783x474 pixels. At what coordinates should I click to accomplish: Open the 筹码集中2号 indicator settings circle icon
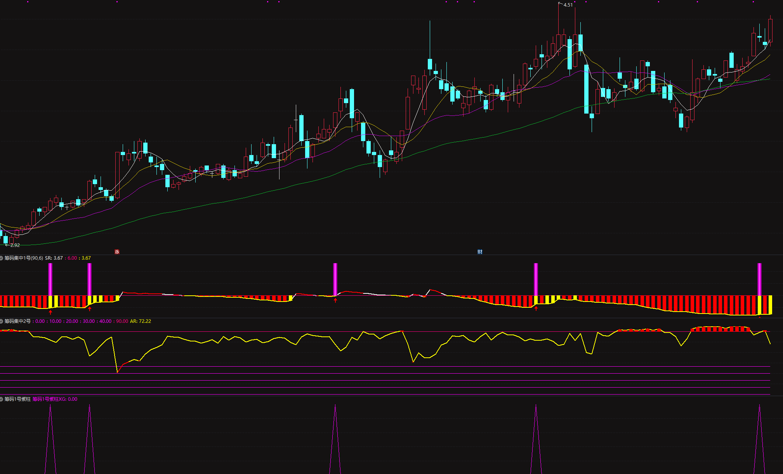(2, 321)
